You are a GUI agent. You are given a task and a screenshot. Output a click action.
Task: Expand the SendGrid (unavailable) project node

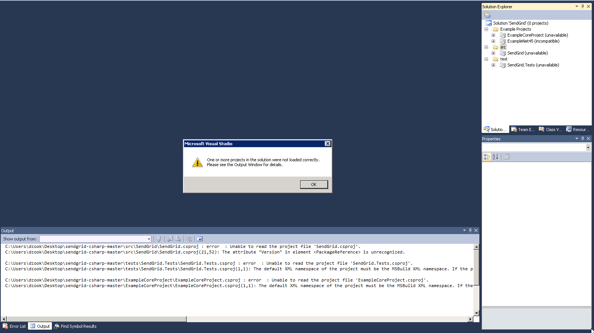coord(493,53)
